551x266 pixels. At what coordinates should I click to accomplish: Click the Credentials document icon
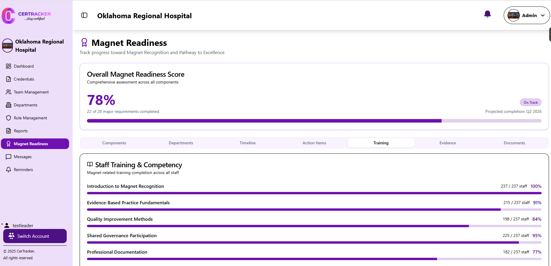click(9, 79)
